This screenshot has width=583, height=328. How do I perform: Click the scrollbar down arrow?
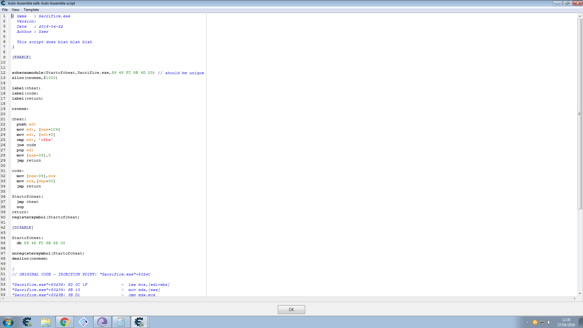point(580,293)
